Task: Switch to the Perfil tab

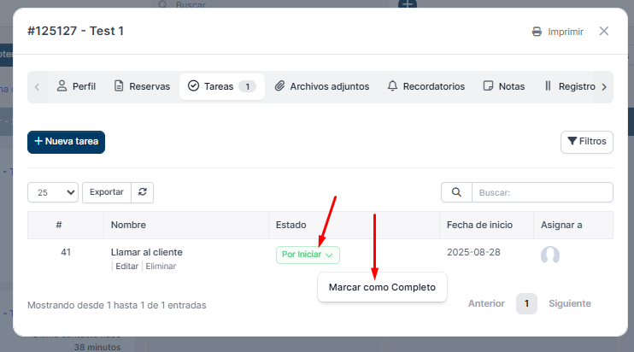Action: pos(75,86)
